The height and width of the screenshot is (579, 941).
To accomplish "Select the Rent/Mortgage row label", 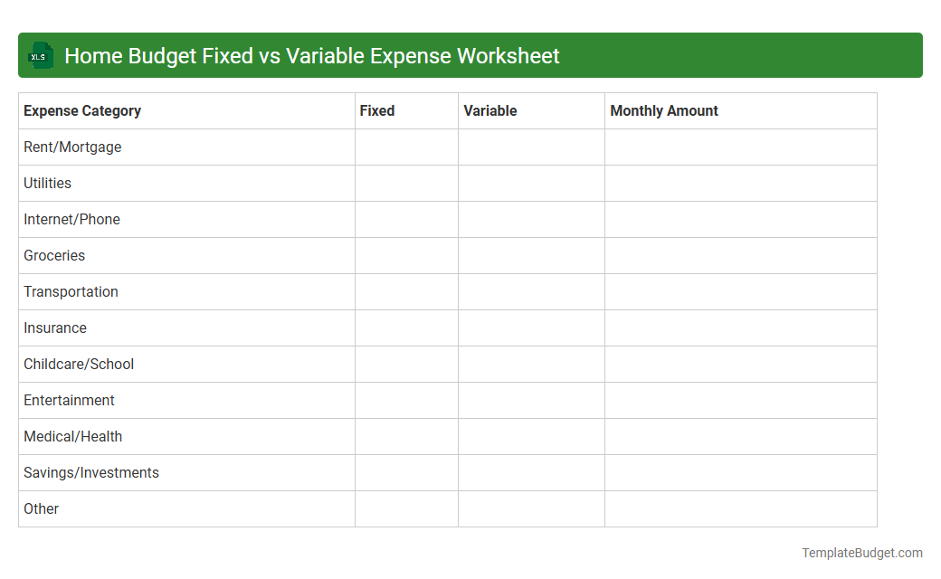I will click(x=72, y=147).
